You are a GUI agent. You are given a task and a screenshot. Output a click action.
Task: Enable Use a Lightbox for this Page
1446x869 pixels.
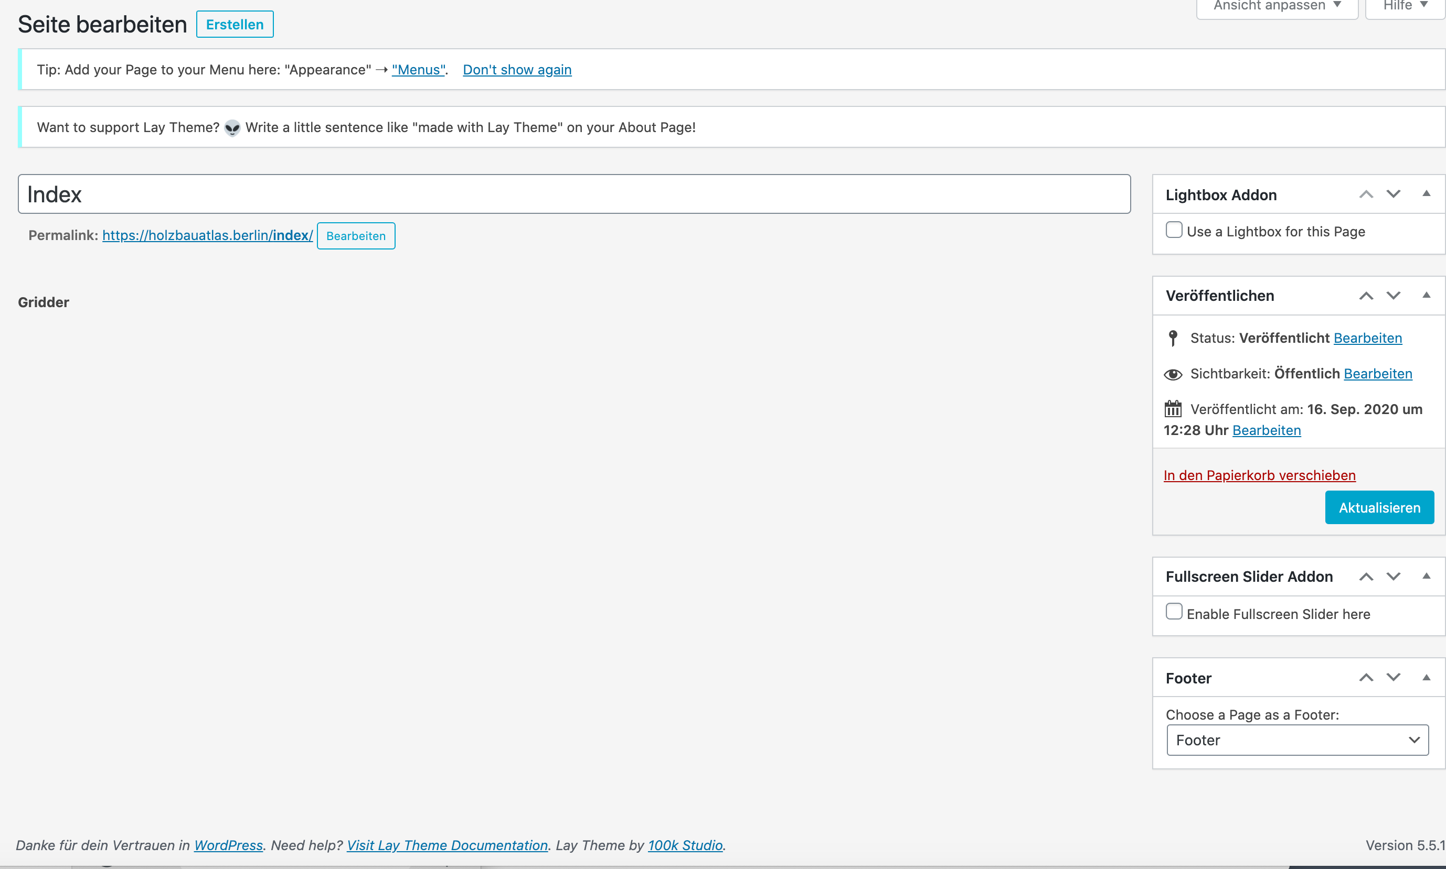[x=1174, y=230]
